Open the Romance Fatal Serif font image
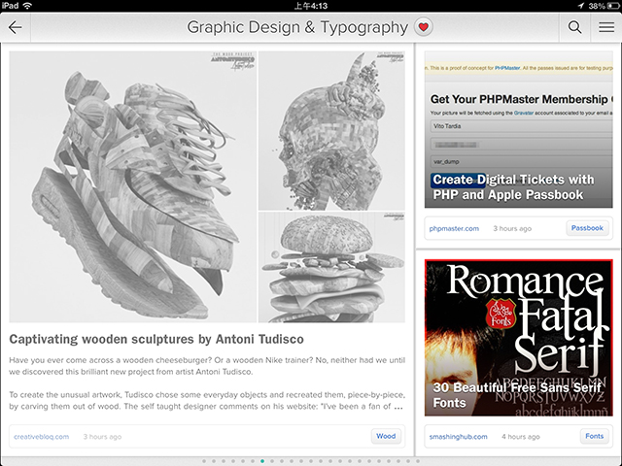Screen dimensions: 622x466 [518, 338]
